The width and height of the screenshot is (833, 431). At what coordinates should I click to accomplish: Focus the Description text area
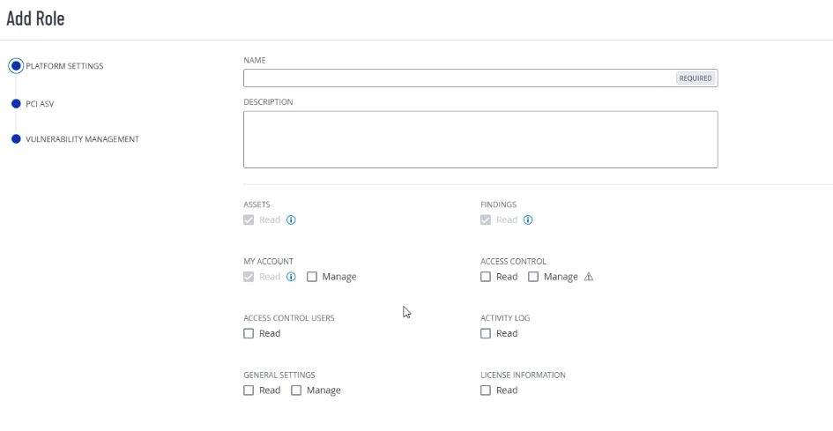480,139
